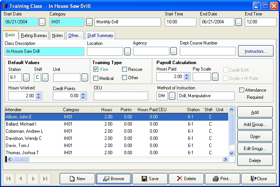
Task: Save the training class record
Action: [x=150, y=179]
